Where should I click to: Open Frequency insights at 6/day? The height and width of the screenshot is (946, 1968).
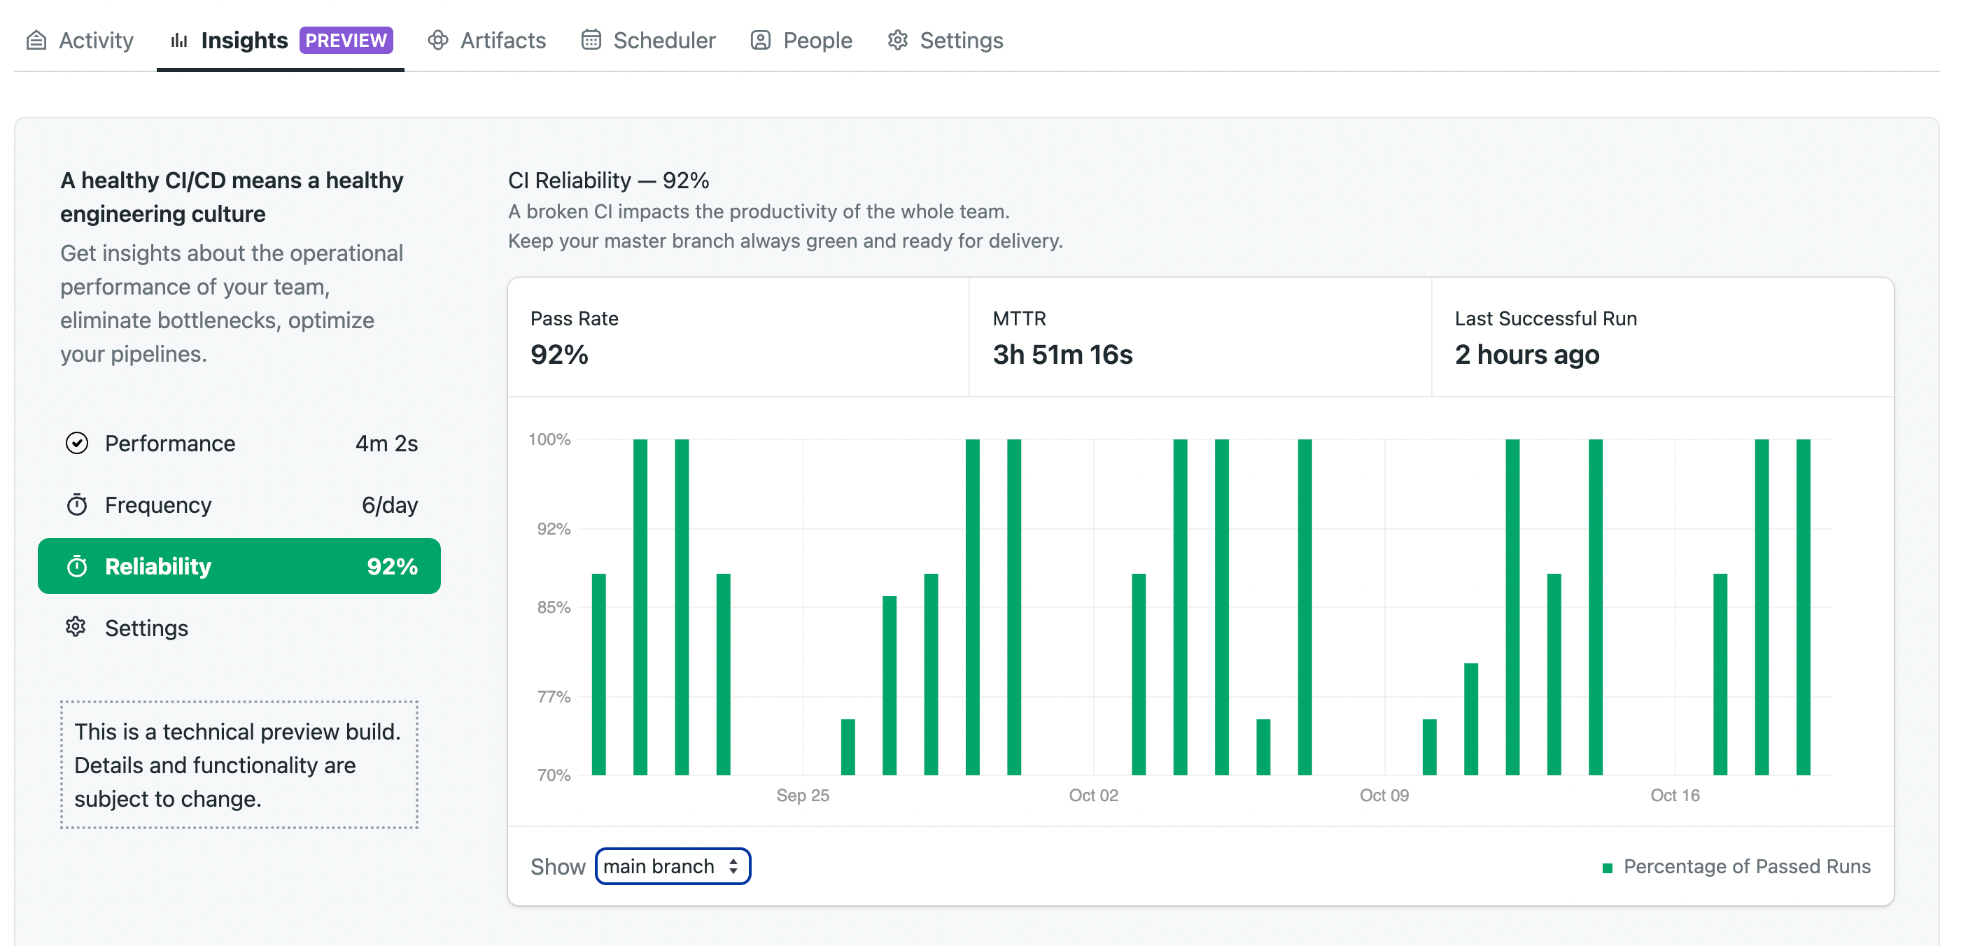point(239,504)
